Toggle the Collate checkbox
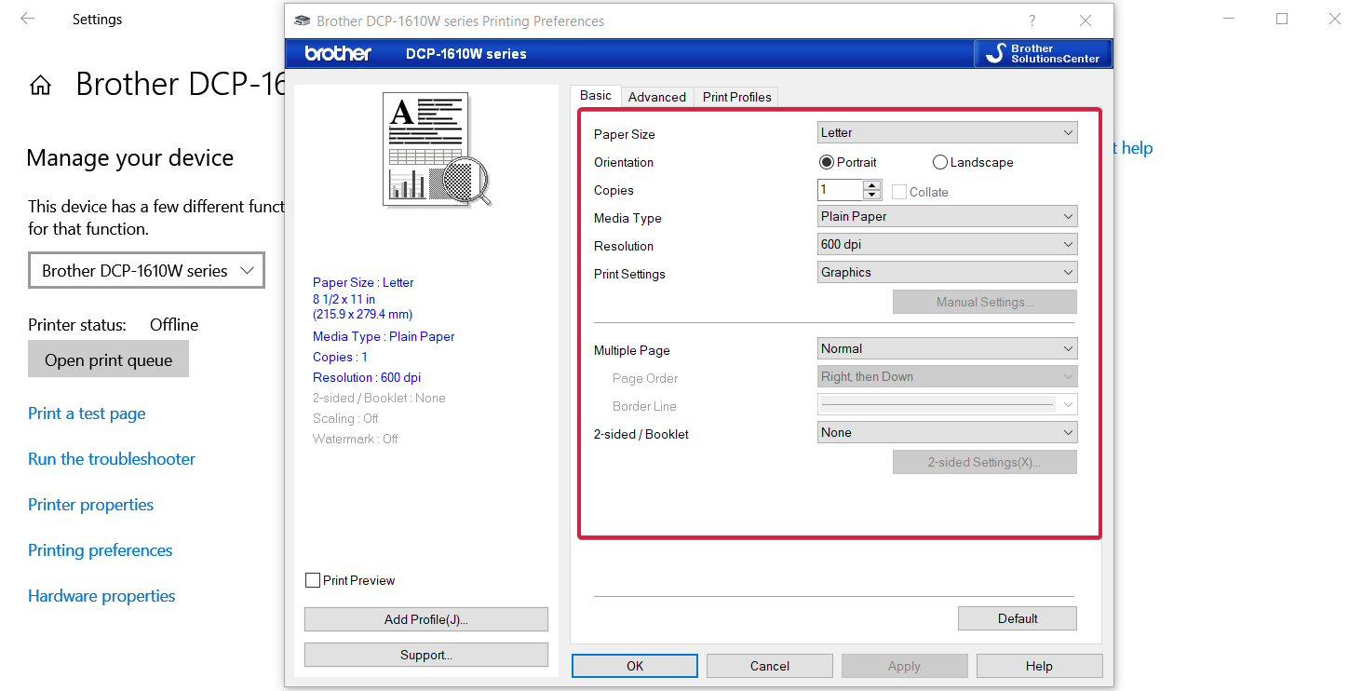 click(899, 192)
